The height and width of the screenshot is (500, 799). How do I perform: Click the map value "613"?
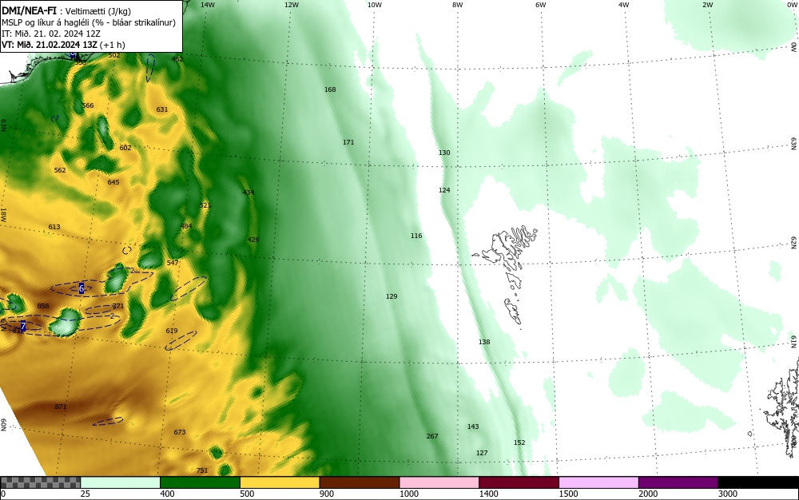pyautogui.click(x=54, y=227)
